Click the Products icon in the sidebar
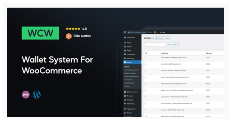The height and width of the screenshot is (119, 236). (125, 96)
